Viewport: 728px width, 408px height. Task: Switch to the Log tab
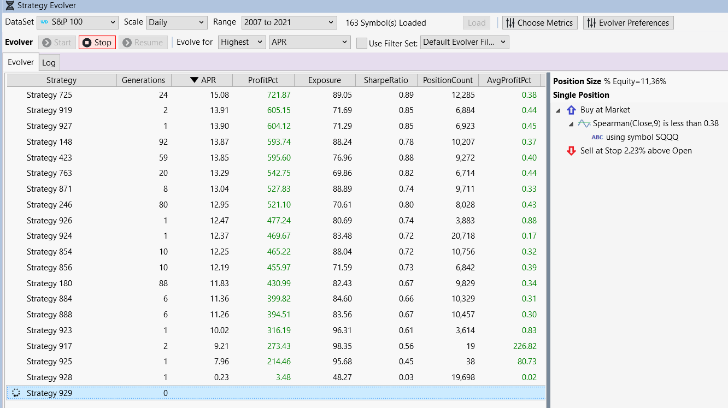pyautogui.click(x=49, y=63)
